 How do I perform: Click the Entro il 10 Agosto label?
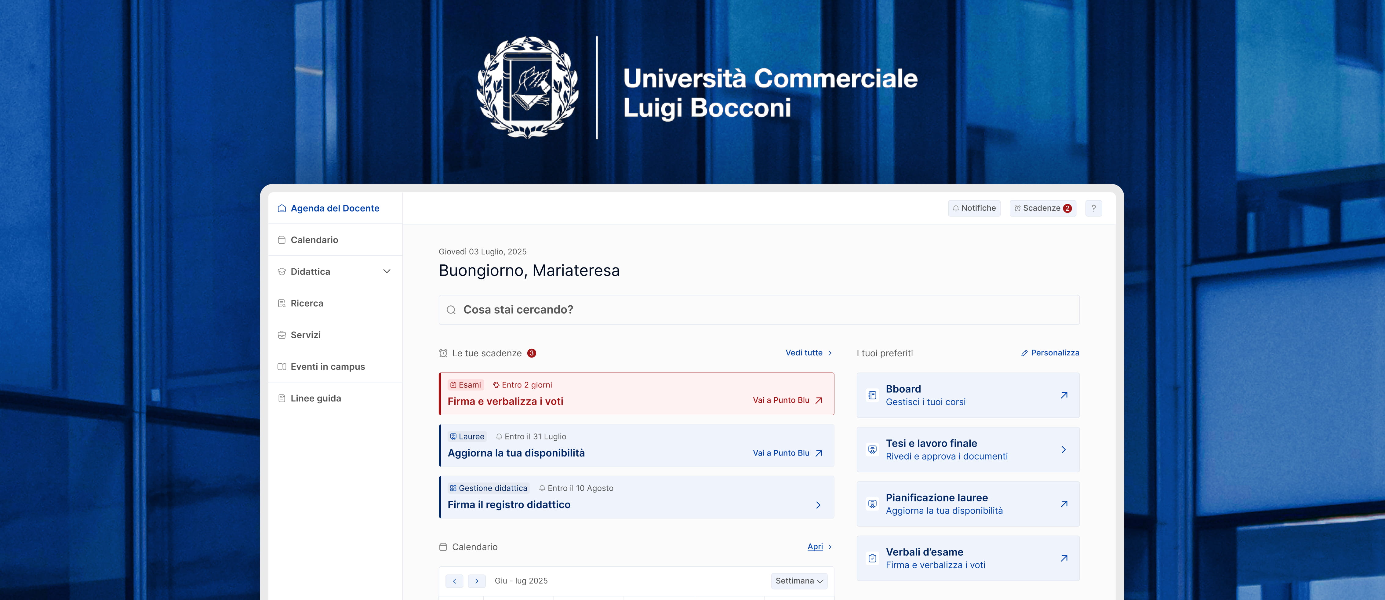pyautogui.click(x=576, y=488)
